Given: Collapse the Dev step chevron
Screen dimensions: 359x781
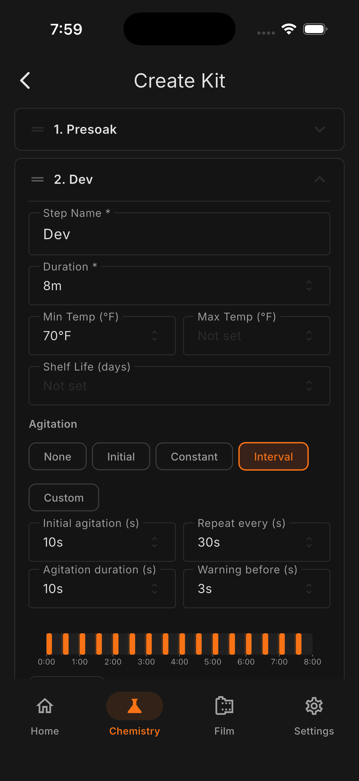Looking at the screenshot, I should coord(319,180).
